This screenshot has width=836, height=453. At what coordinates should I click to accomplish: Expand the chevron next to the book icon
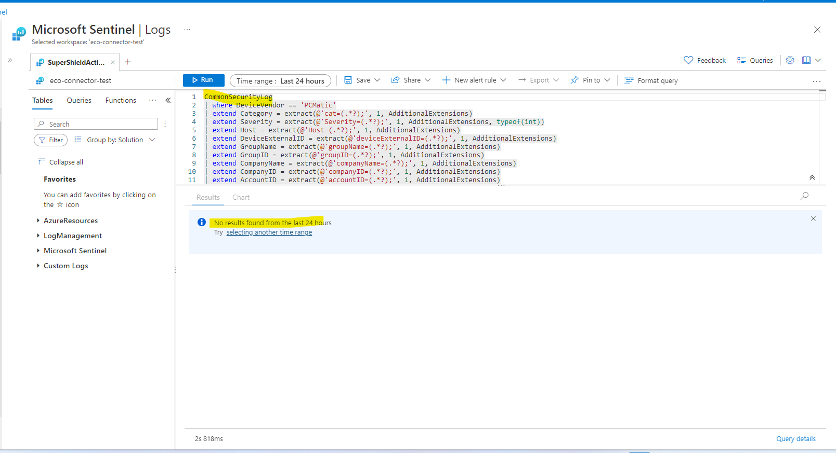[818, 60]
